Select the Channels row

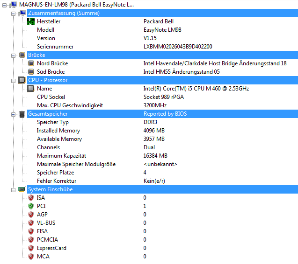(x=162, y=147)
